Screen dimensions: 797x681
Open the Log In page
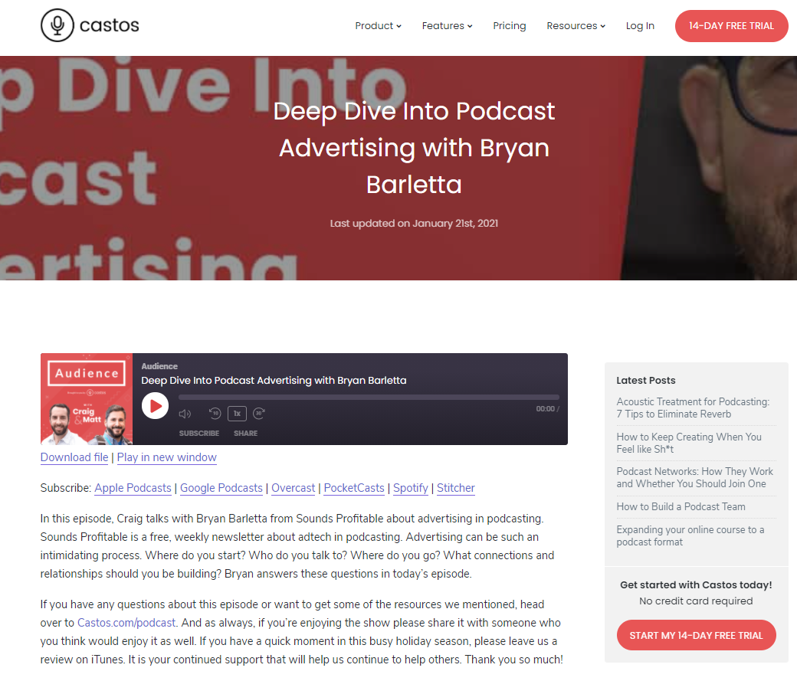click(x=640, y=25)
